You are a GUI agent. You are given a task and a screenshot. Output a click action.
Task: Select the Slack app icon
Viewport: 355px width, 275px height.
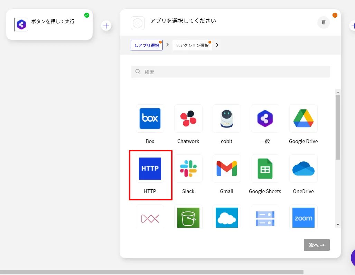188,169
